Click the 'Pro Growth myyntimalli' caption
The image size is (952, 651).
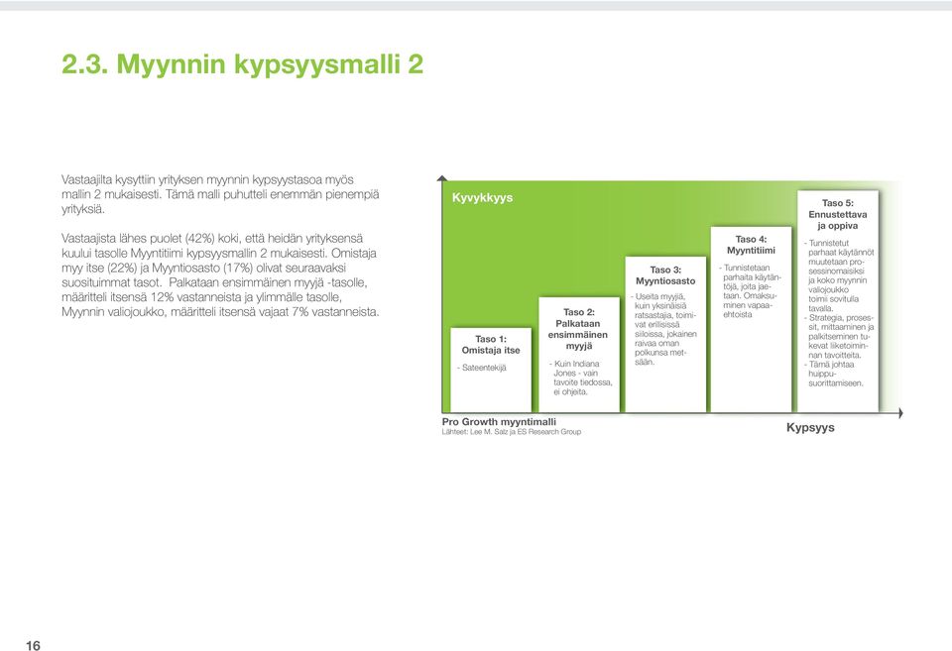(499, 422)
